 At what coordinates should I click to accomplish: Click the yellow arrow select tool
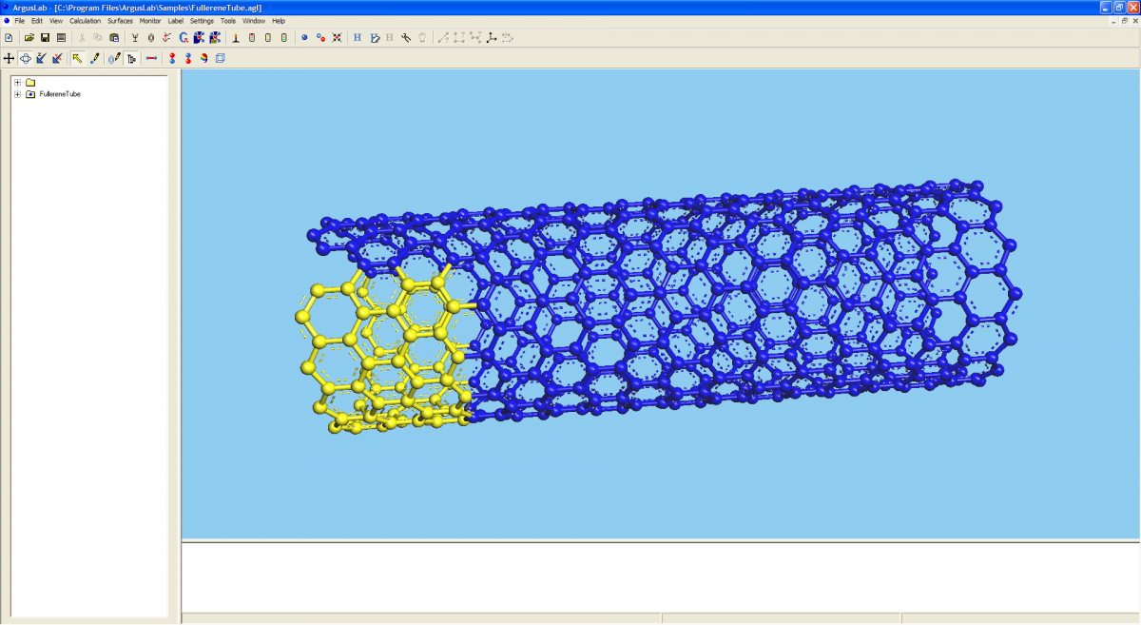(77, 59)
